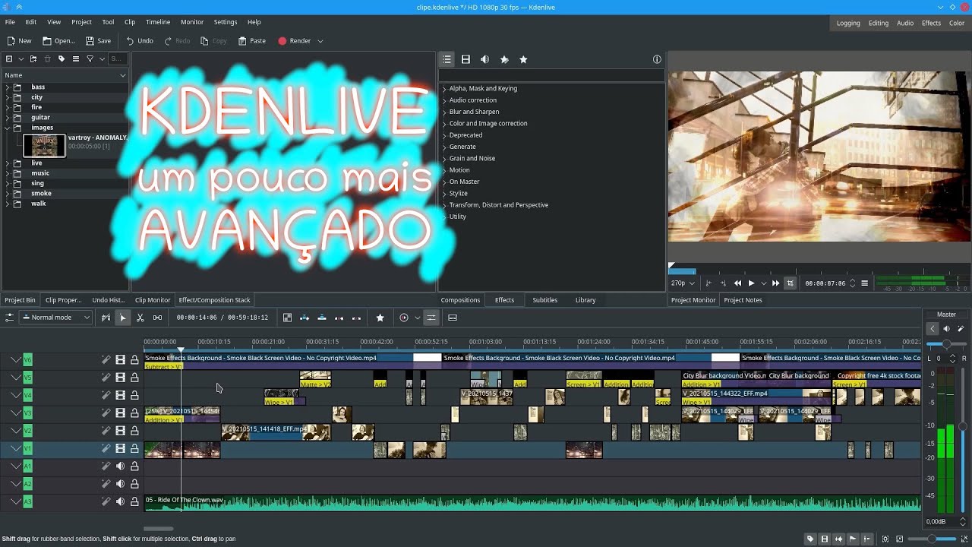Screen dimensions: 972x547
Task: Open the 270p preview resolution dropdown
Action: 683,283
